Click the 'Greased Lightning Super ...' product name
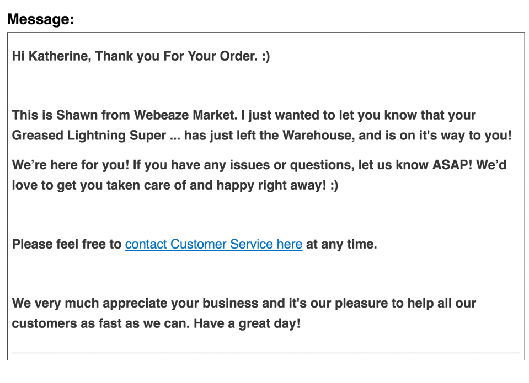Screen dimensions: 529x383 tap(96, 136)
